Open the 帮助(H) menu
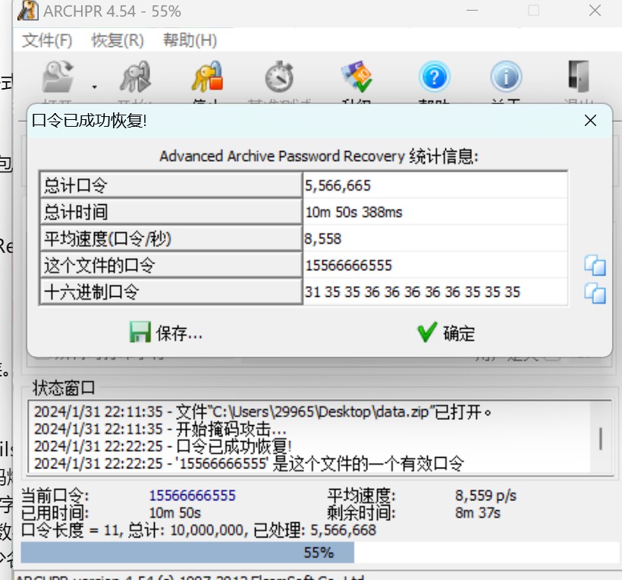Viewport: 622px width, 580px height. 190,40
